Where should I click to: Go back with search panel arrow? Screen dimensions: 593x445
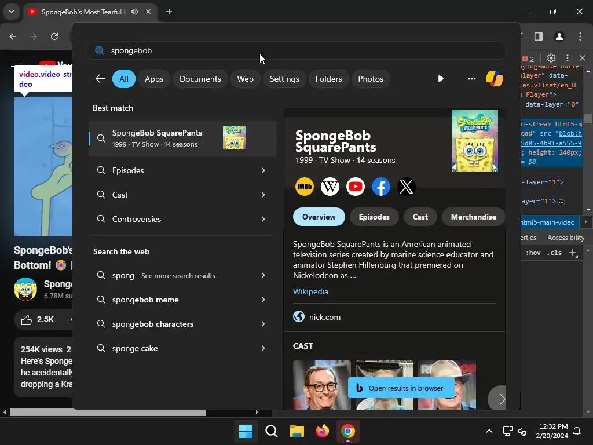(x=100, y=79)
